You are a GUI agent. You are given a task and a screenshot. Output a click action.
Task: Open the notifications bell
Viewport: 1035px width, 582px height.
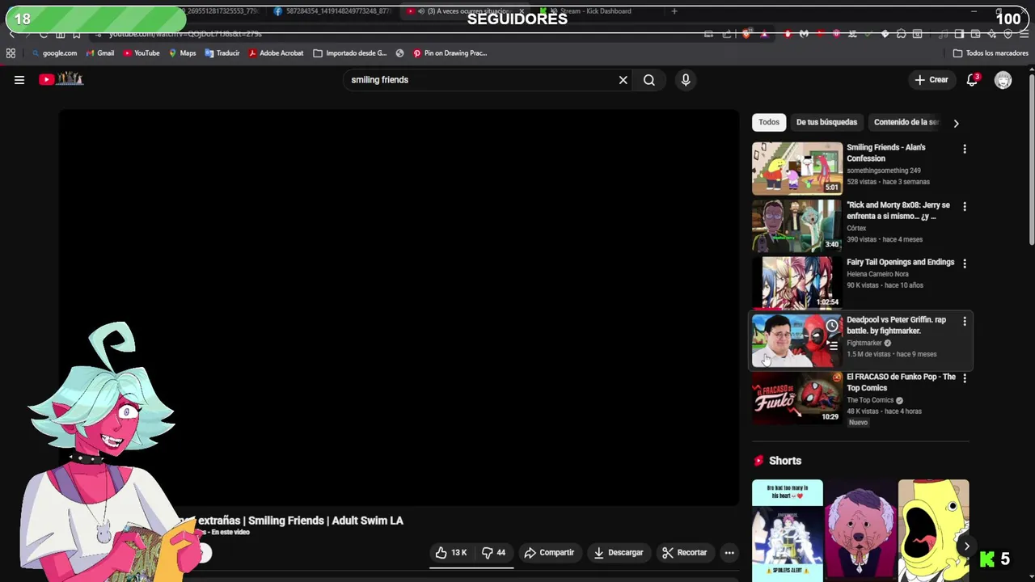[973, 79]
